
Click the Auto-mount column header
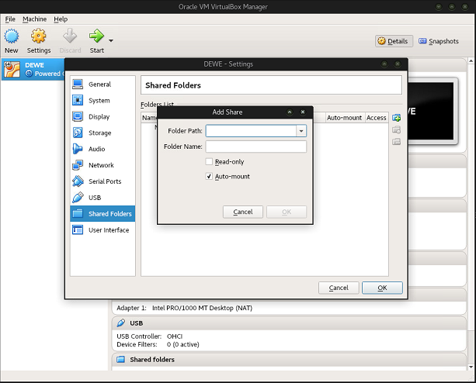[x=344, y=118]
